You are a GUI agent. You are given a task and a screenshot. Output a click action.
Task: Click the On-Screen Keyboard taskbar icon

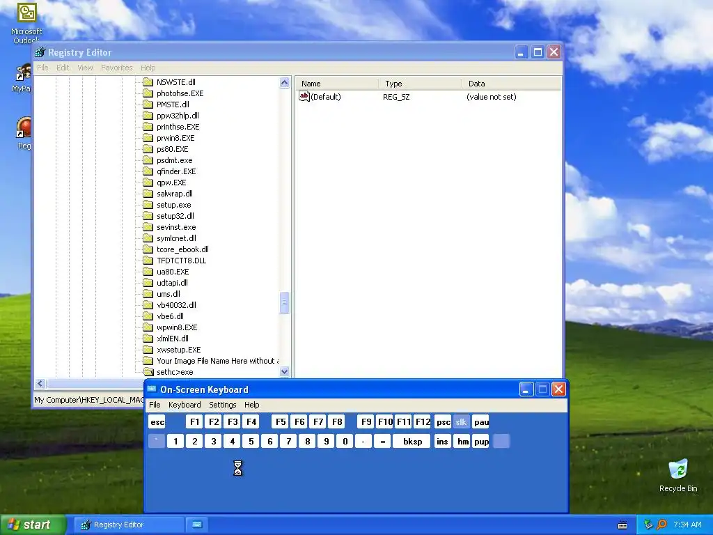tap(197, 525)
